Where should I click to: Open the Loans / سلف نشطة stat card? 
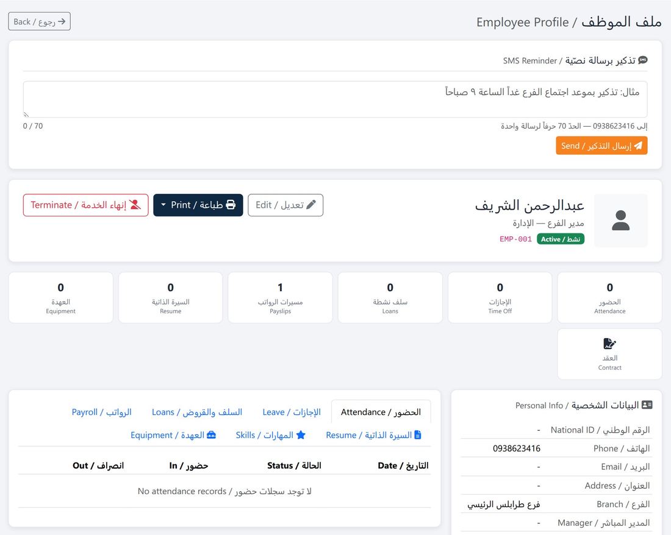click(390, 297)
